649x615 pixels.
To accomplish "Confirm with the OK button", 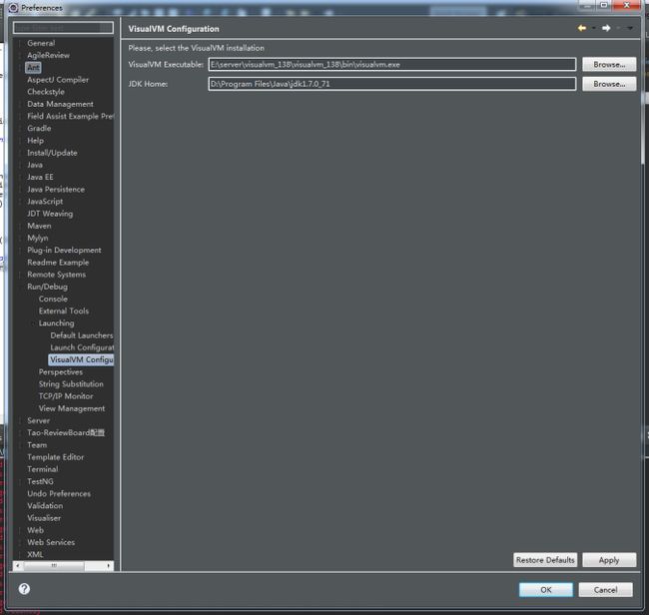I will (546, 589).
